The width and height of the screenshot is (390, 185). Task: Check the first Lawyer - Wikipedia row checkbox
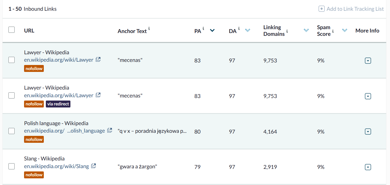(12, 60)
